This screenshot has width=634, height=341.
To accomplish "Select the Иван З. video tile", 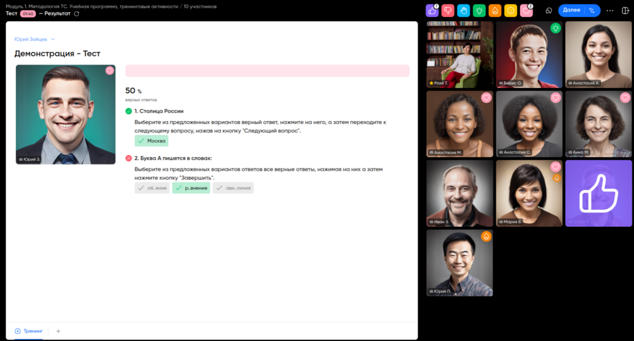I will (459, 193).
